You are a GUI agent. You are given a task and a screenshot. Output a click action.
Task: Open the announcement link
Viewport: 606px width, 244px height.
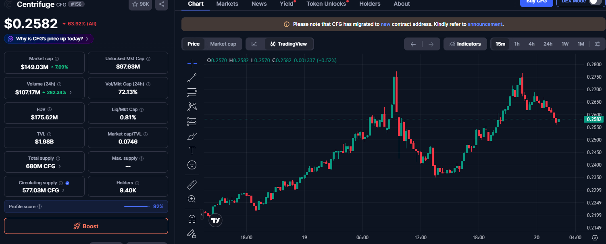pyautogui.click(x=485, y=24)
